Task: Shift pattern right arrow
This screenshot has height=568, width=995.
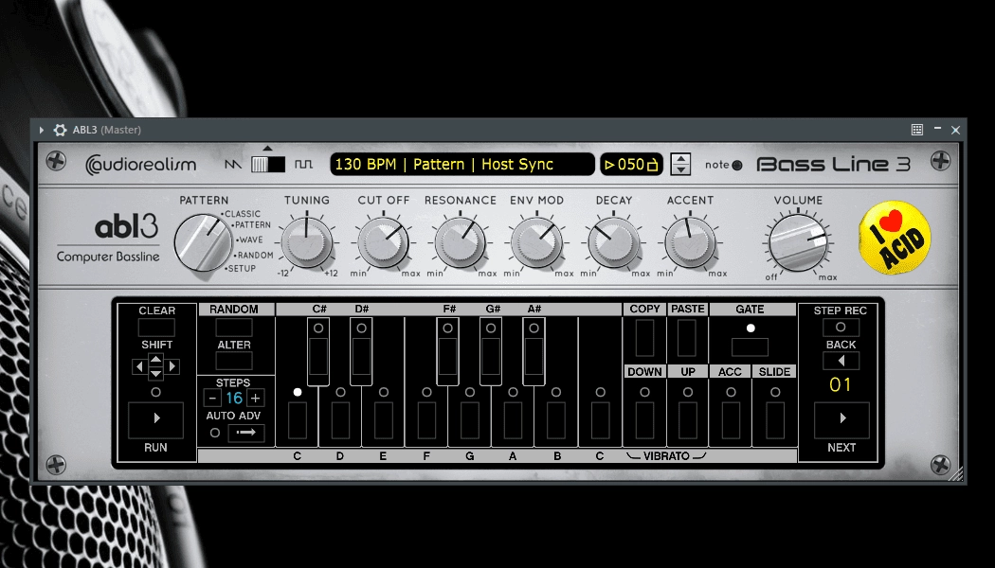Action: pyautogui.click(x=172, y=366)
